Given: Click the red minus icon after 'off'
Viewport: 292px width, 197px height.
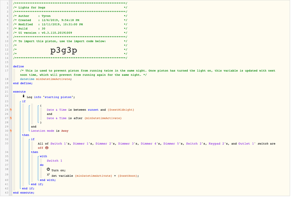Looking at the screenshot, I should coord(47,148).
